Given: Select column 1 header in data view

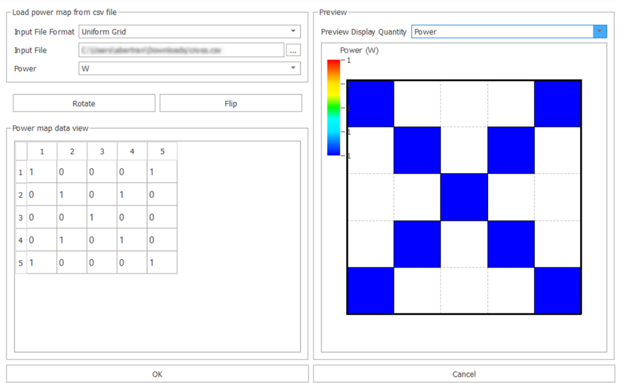Looking at the screenshot, I should 42,152.
